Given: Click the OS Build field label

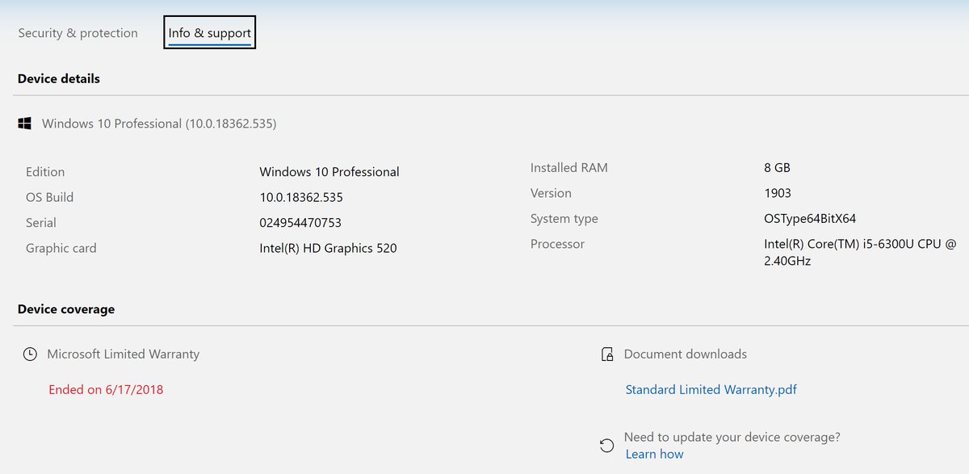Looking at the screenshot, I should (49, 197).
